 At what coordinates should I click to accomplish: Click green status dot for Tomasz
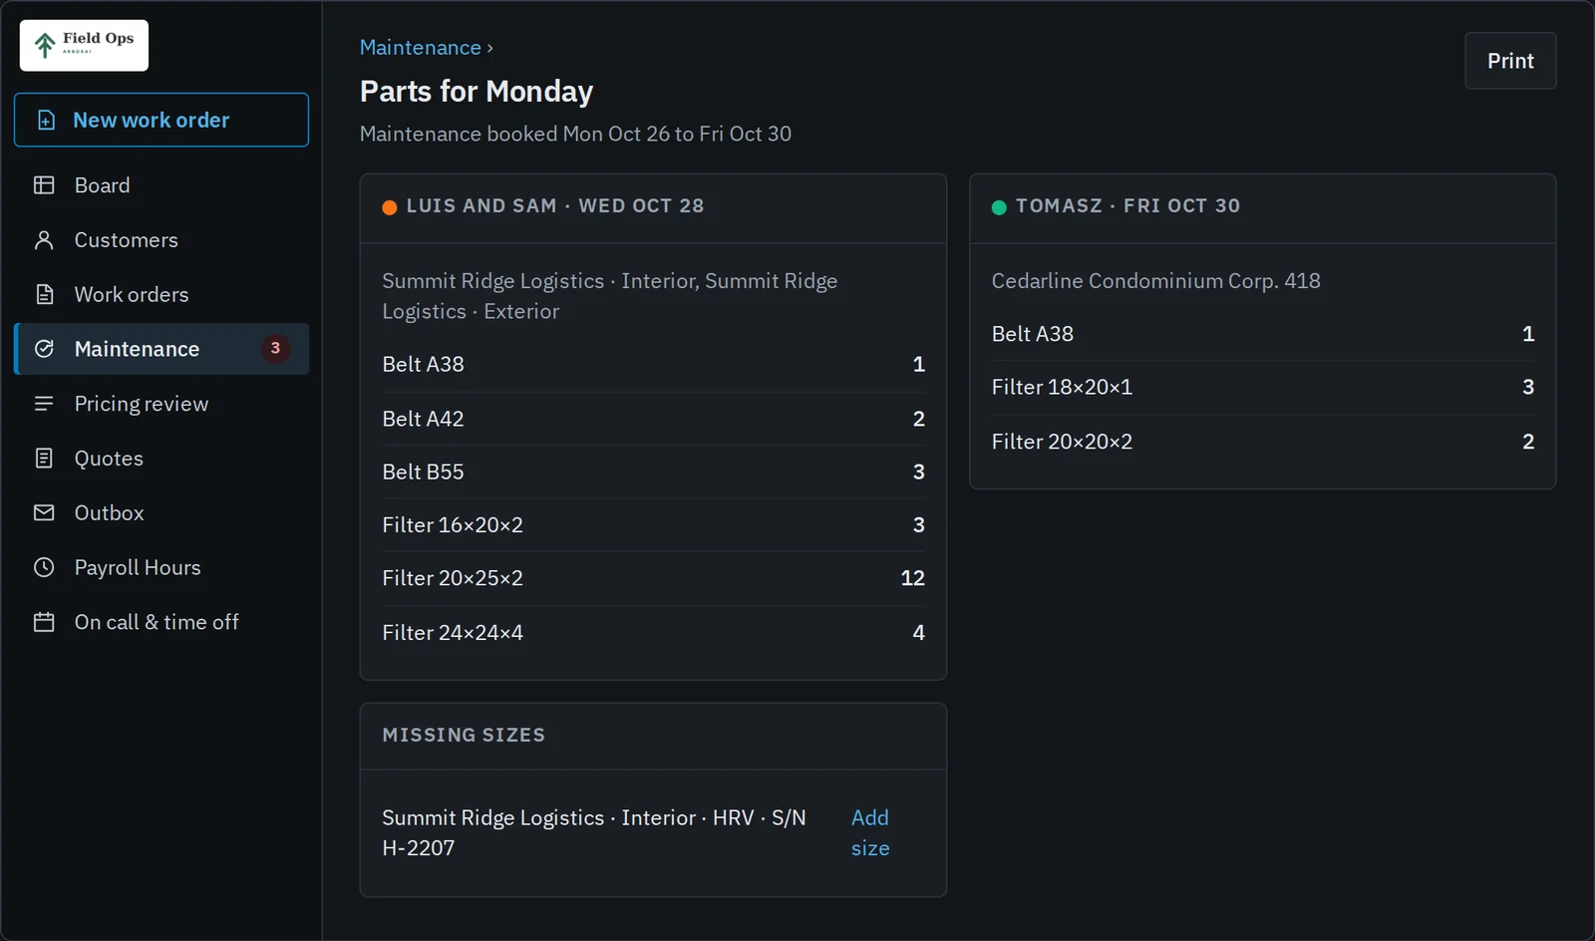click(999, 207)
